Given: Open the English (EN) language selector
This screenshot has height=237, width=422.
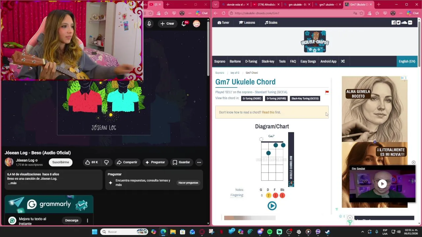Looking at the screenshot, I should coord(407,61).
